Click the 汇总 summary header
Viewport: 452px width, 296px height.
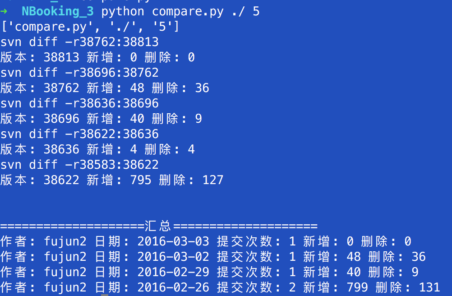point(159,226)
